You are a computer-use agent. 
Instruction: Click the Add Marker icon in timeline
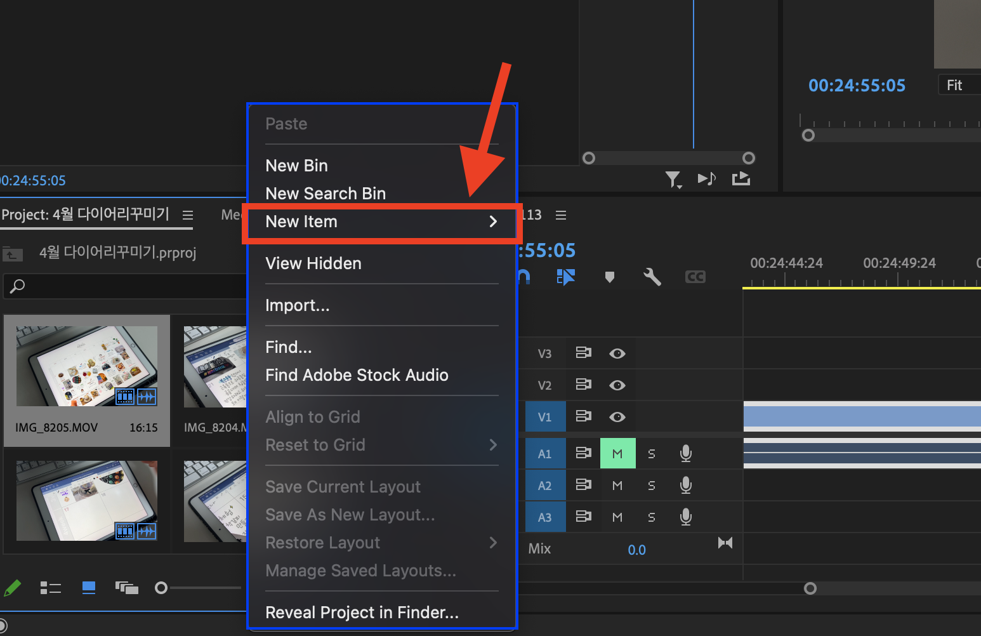pos(610,277)
